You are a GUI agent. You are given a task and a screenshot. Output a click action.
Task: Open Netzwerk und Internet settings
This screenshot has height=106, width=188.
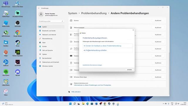51,35
